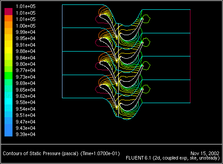Image resolution: width=223 pixels, height=164 pixels.
Task: Click the blue band at the legend's bottom
Action: coord(8,130)
